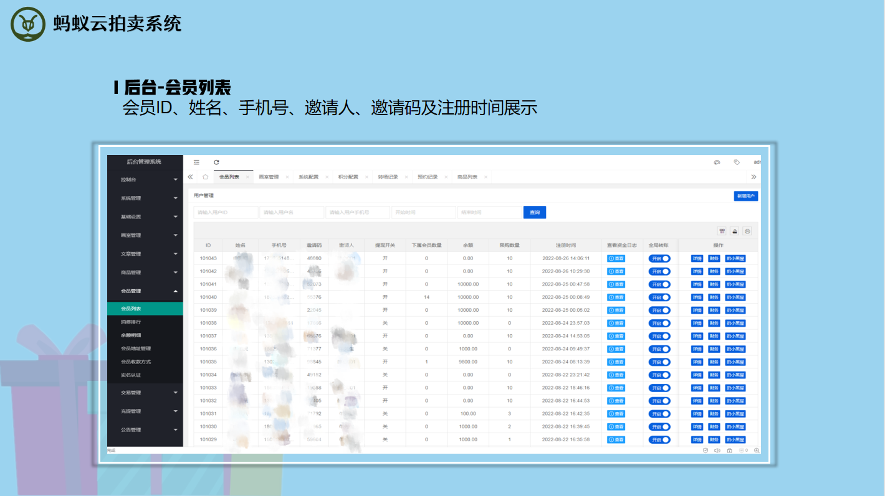Viewport: 885px width, 496px height.
Task: Collapse the 会员管理 sidebar menu
Action: pyautogui.click(x=149, y=291)
